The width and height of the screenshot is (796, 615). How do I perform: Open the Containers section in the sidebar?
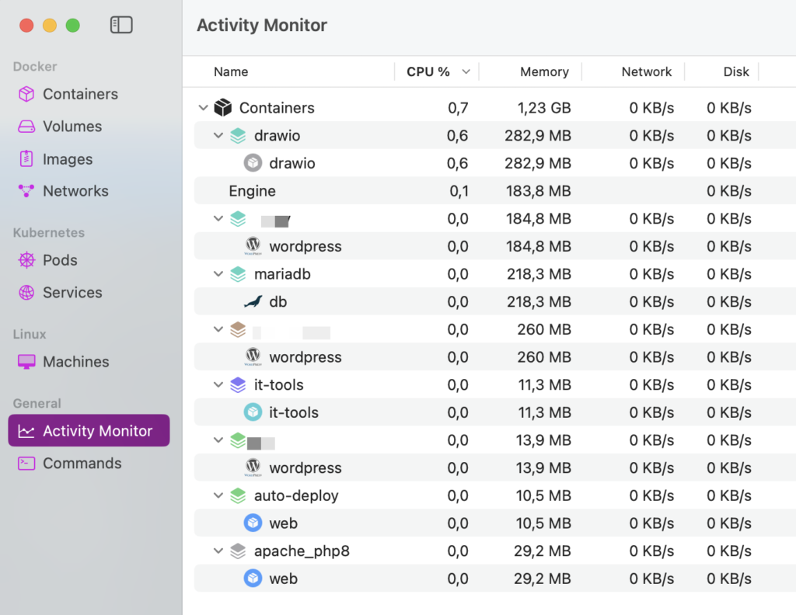point(75,94)
